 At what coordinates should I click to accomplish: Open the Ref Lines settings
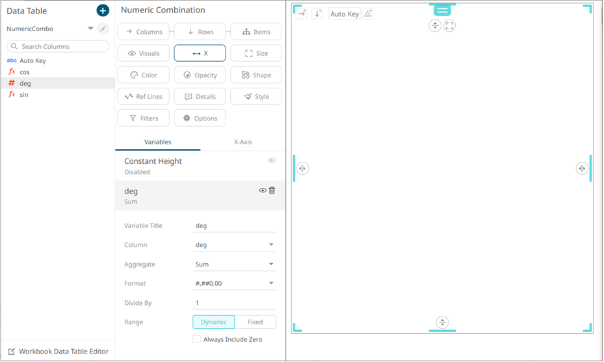[143, 96]
